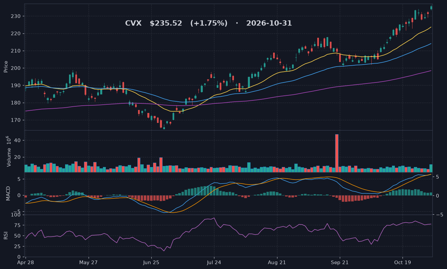Viewport: 447px width, 269px height.
Task: Click the Jun 25 date axis label
Action: pyautogui.click(x=151, y=262)
